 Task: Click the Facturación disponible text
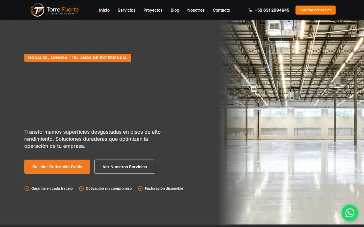pos(164,188)
